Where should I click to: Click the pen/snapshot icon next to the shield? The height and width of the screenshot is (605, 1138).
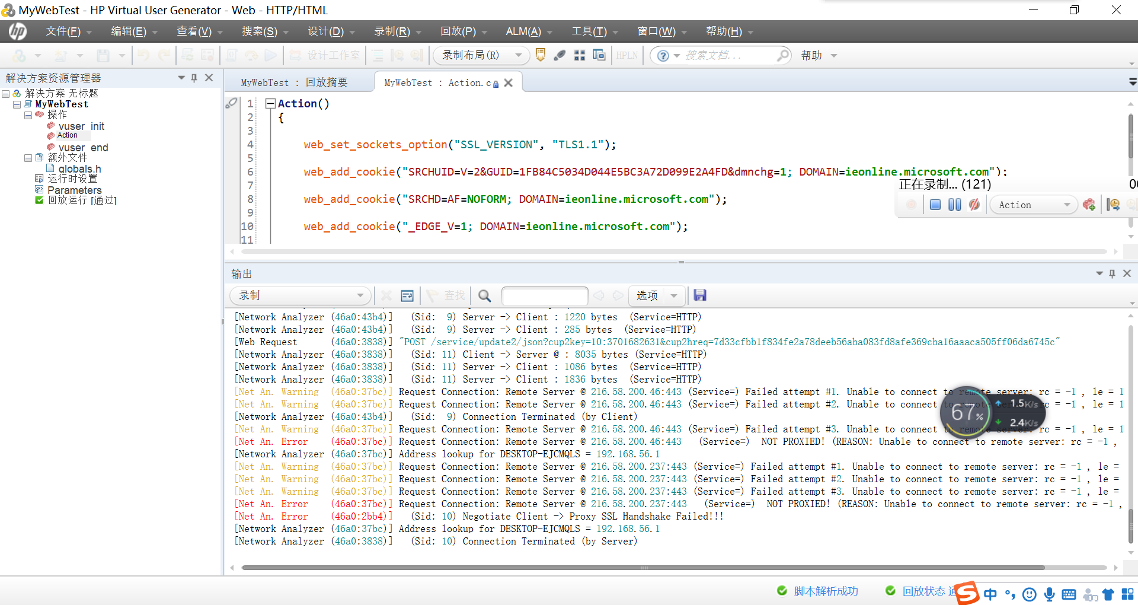pos(560,55)
